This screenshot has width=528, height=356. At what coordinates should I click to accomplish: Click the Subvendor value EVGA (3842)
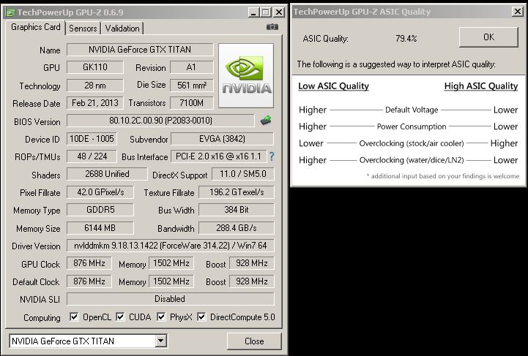(x=222, y=138)
